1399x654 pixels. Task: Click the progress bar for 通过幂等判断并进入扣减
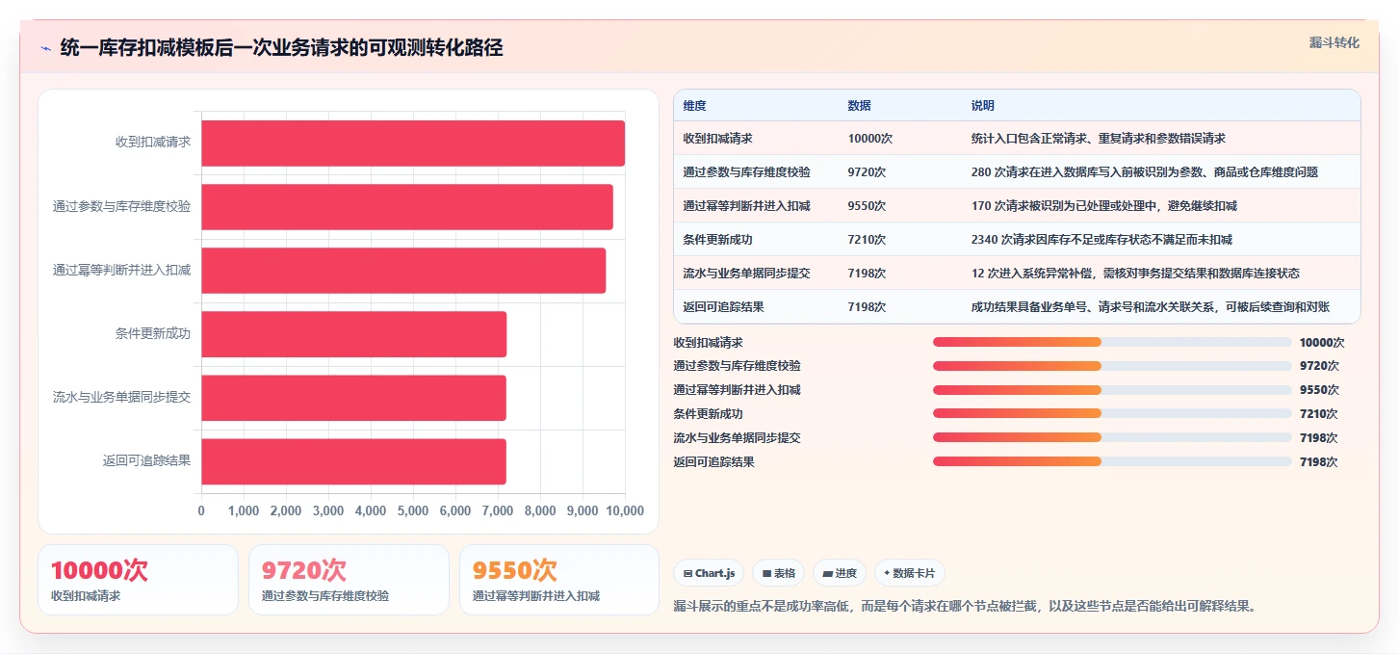pyautogui.click(x=1112, y=390)
